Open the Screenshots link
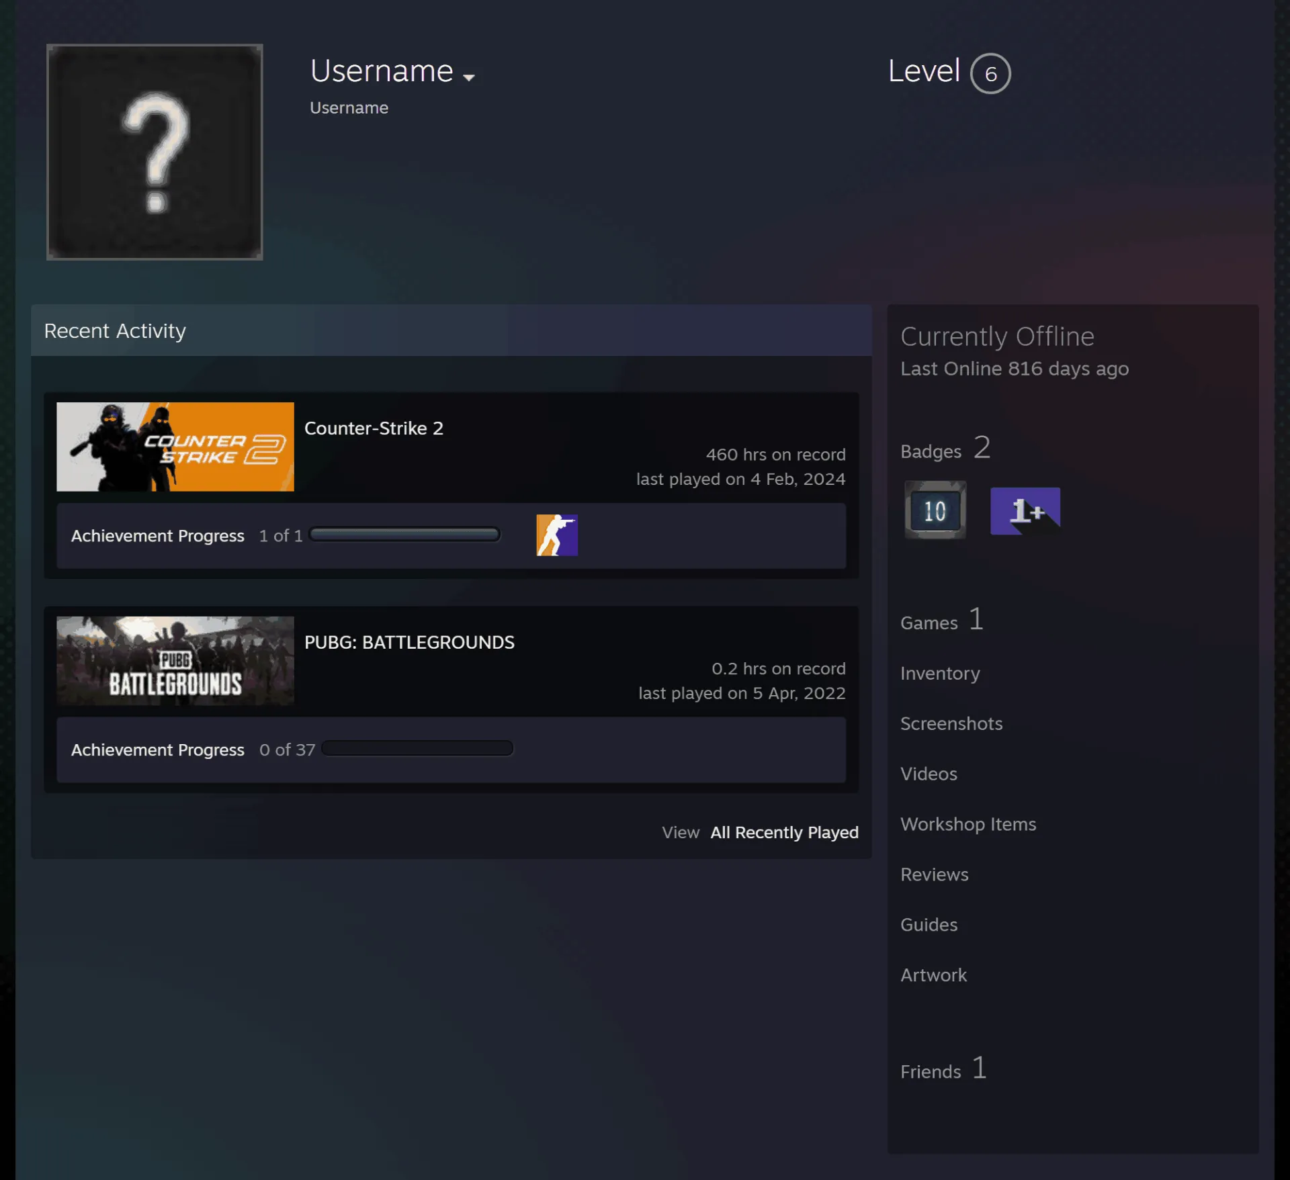The height and width of the screenshot is (1180, 1290). (951, 723)
